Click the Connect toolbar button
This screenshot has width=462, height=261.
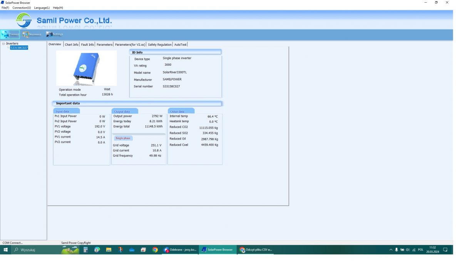(10, 34)
